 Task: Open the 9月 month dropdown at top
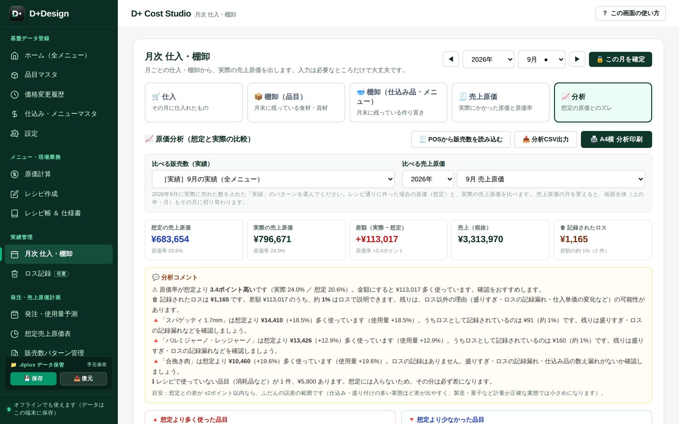pyautogui.click(x=542, y=59)
